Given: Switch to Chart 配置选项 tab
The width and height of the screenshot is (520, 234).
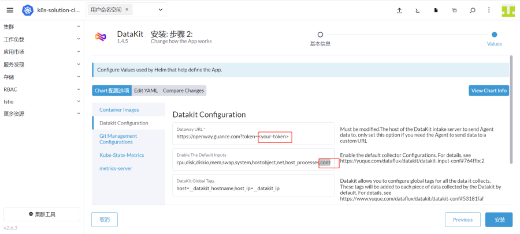Looking at the screenshot, I should point(112,90).
